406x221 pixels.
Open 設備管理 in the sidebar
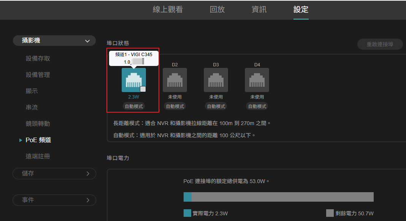[x=38, y=75]
